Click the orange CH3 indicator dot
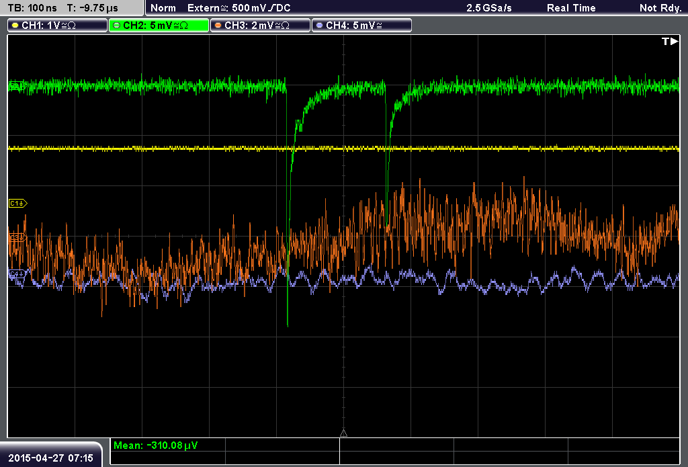The image size is (688, 467). point(218,26)
